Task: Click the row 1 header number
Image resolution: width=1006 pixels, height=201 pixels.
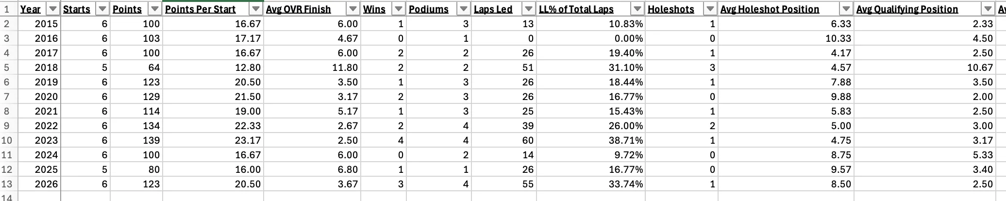Action: coord(7,9)
